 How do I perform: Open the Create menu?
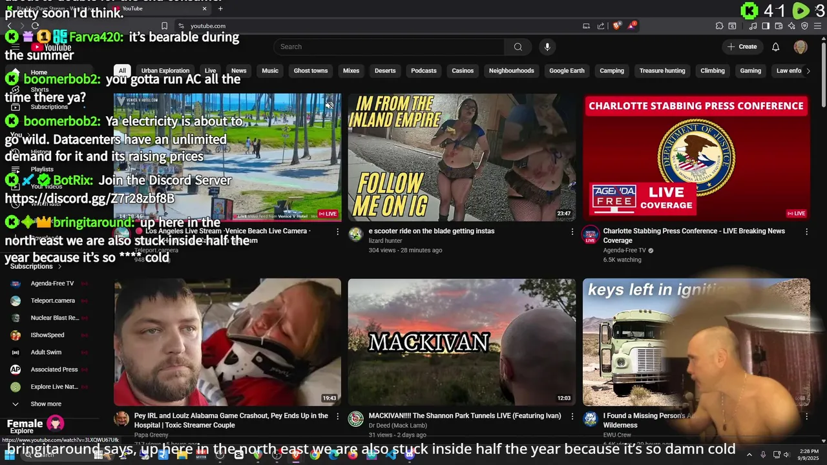[x=742, y=46]
